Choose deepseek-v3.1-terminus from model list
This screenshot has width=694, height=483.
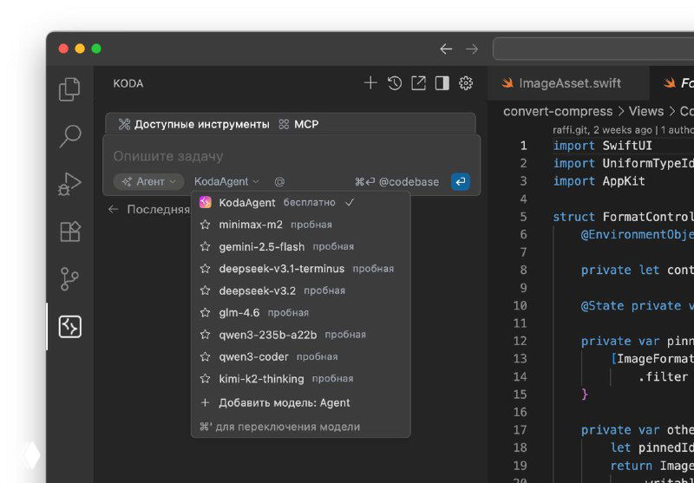pyautogui.click(x=300, y=269)
